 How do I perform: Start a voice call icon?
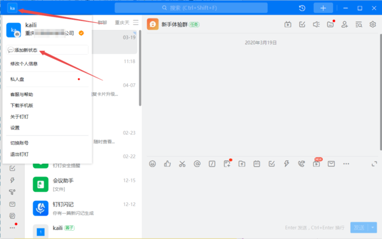[301, 164]
